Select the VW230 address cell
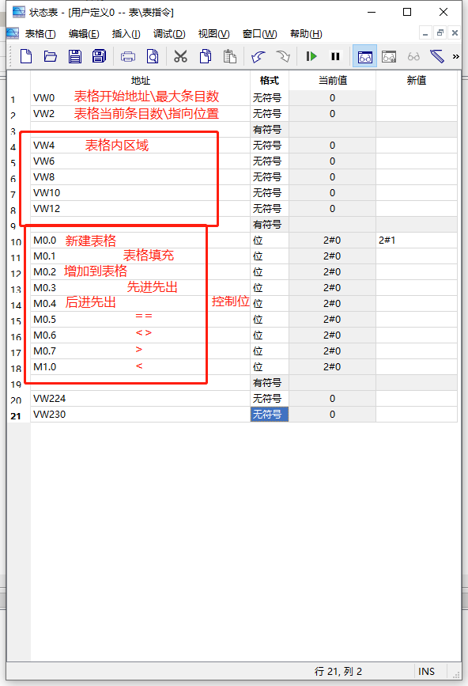Viewport: 468px width, 686px height. [x=140, y=415]
